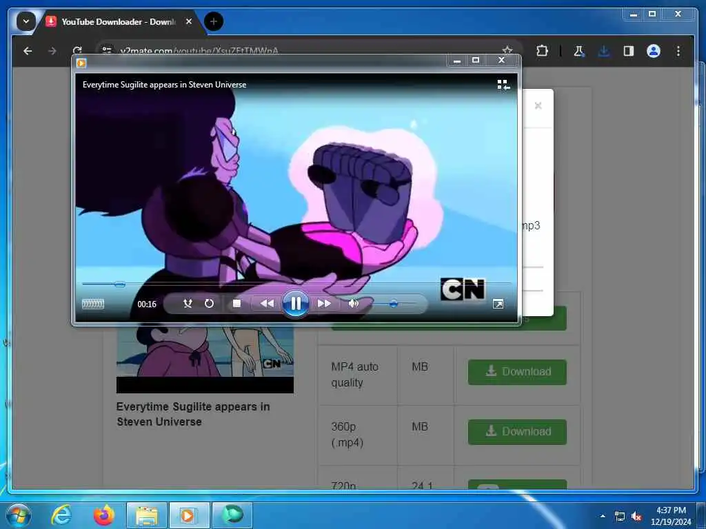Adjust the Media Player volume slider
Screen dimensions: 706x529
(x=394, y=304)
